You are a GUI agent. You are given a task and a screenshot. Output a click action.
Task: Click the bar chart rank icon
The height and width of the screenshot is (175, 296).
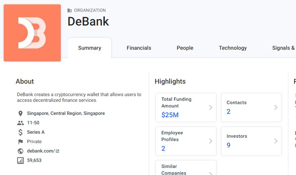[x=20, y=161]
